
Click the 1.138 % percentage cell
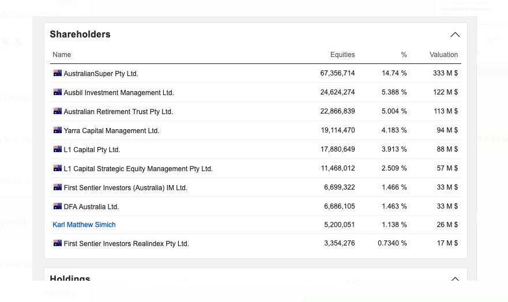click(394, 225)
